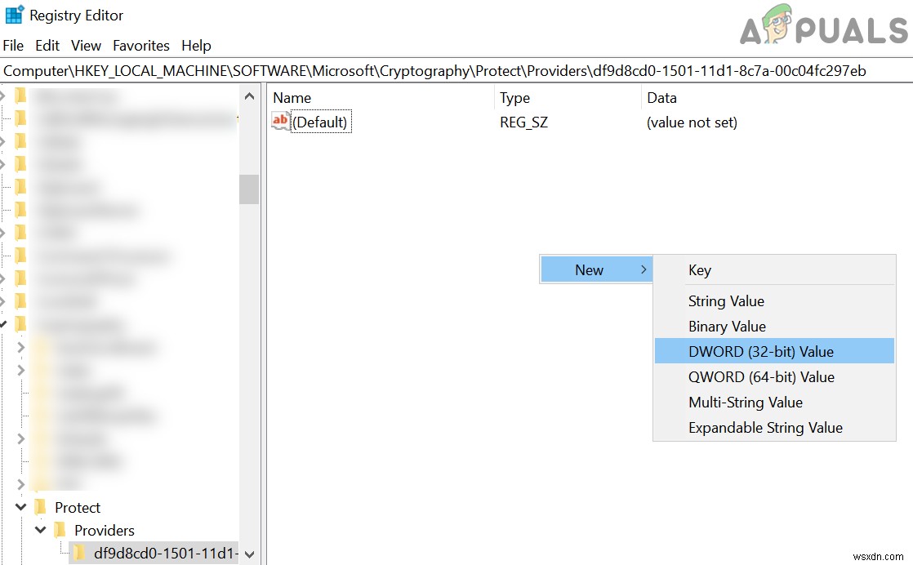This screenshot has width=913, height=565.
Task: Click the Providers folder icon
Action: [x=60, y=530]
